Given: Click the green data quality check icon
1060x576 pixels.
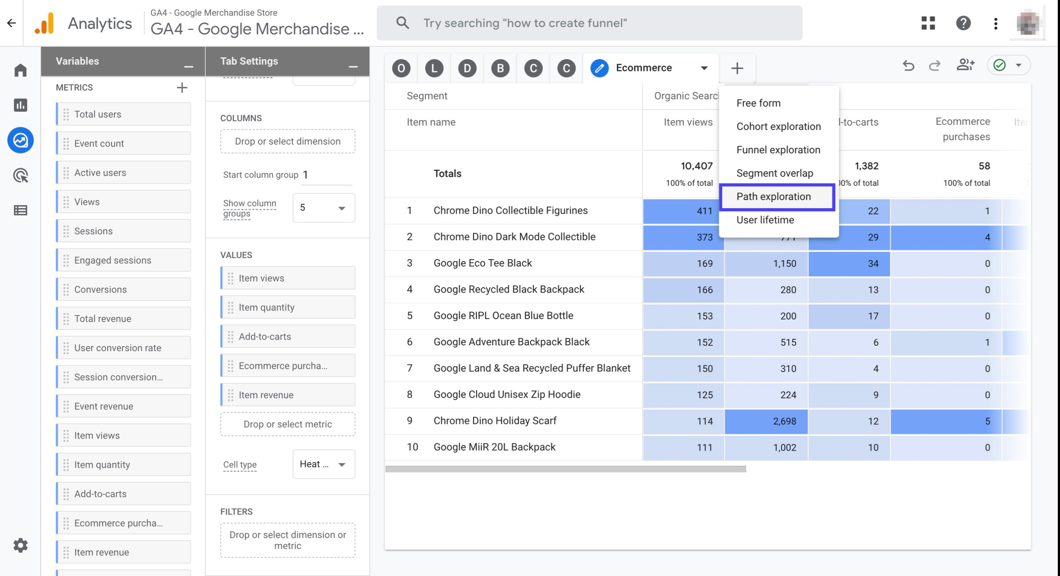Looking at the screenshot, I should (999, 65).
